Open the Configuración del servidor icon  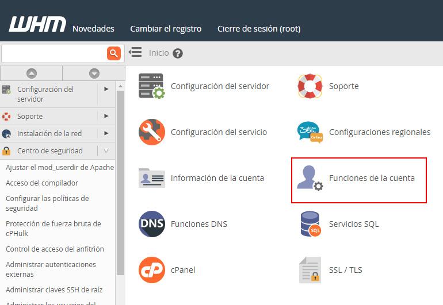(152, 86)
